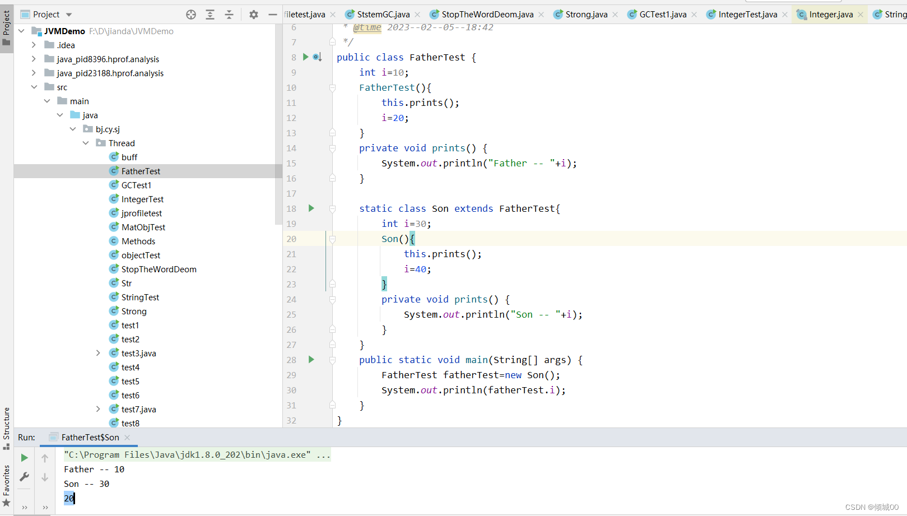Run Son class from line 18 gutter

(x=311, y=208)
